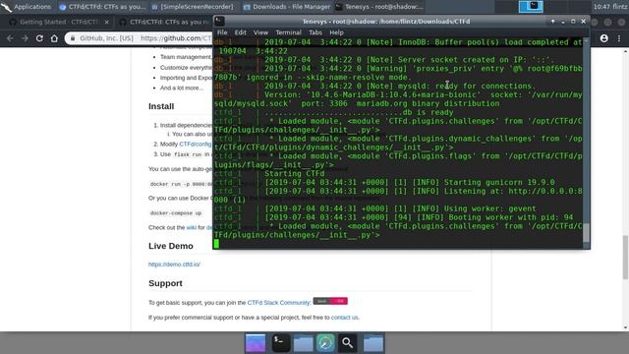Viewport: 629px width, 354px height.
Task: Switch to CTFd Chrome window in taskbar
Action: click(x=102, y=7)
